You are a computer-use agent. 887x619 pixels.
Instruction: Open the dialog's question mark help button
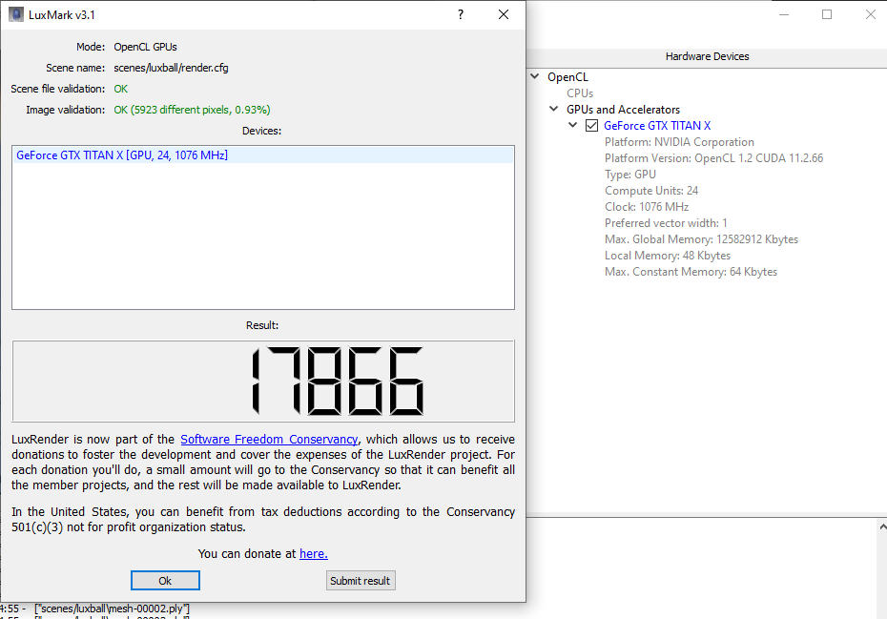pos(461,14)
